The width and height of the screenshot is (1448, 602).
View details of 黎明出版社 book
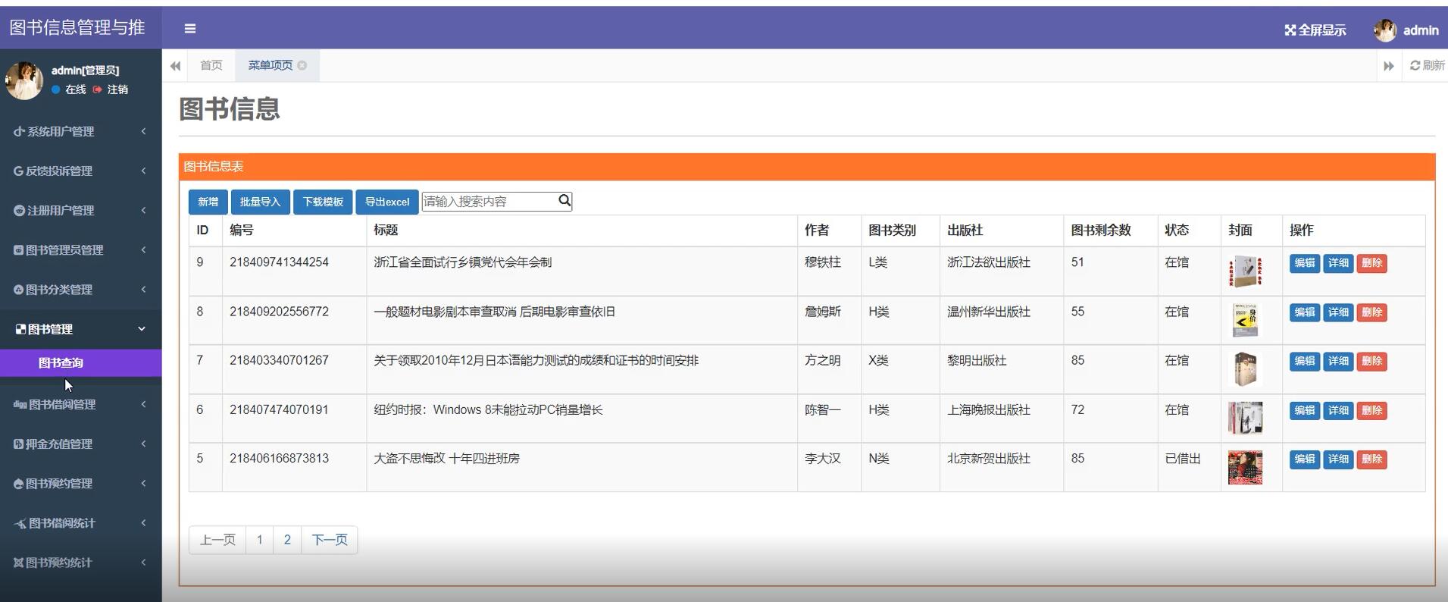tap(1338, 361)
